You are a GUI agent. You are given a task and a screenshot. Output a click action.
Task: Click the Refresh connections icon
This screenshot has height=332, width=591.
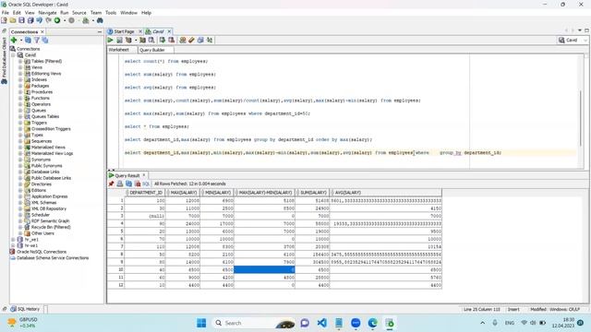point(28,40)
